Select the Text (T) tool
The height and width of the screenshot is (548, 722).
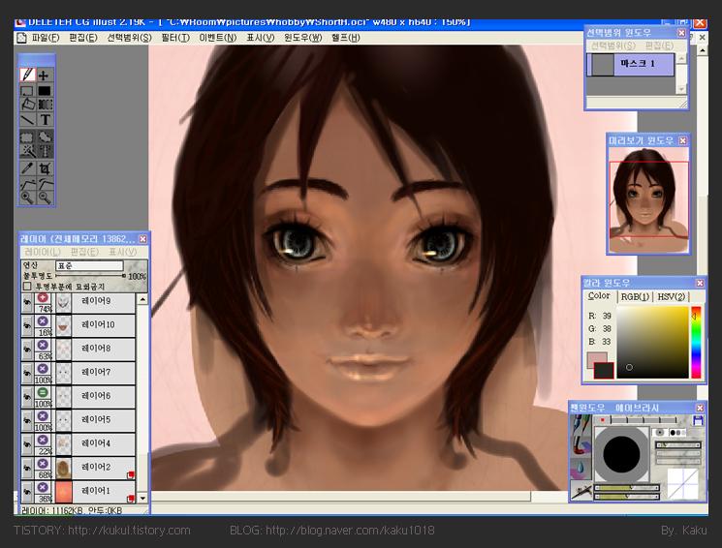(x=45, y=120)
